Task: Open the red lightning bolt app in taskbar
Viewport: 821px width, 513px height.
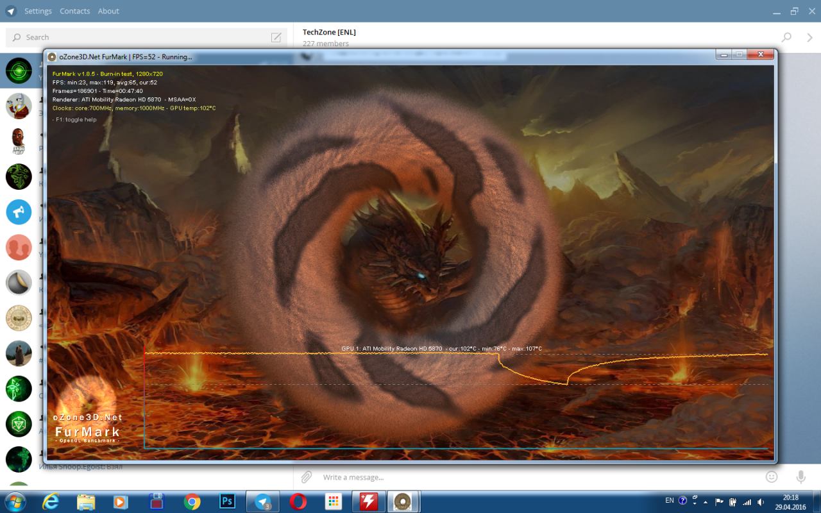Action: point(368,501)
